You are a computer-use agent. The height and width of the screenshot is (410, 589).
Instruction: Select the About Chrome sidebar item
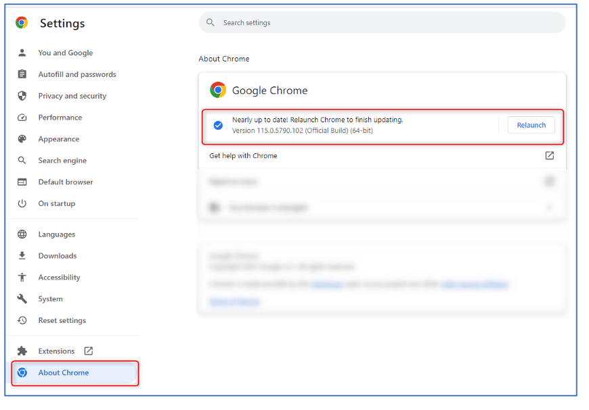(64, 373)
